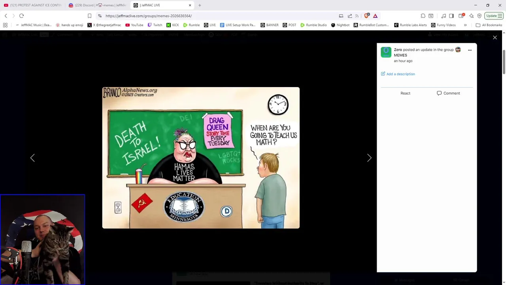Viewport: 506px width, 285px height.
Task: Go to the previous meme image
Action: (x=32, y=158)
